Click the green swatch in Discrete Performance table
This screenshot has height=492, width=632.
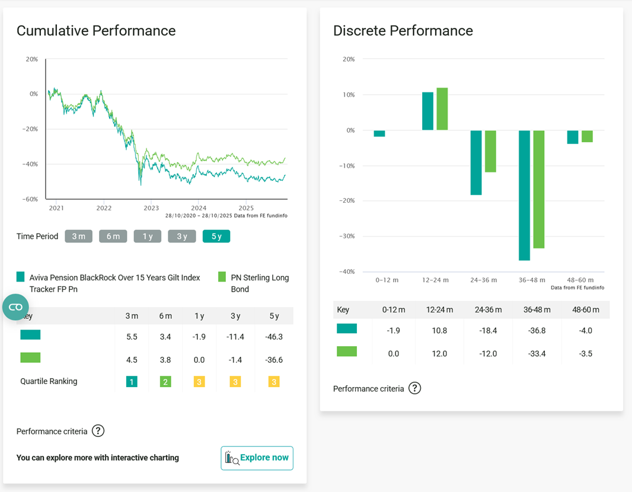click(x=347, y=352)
